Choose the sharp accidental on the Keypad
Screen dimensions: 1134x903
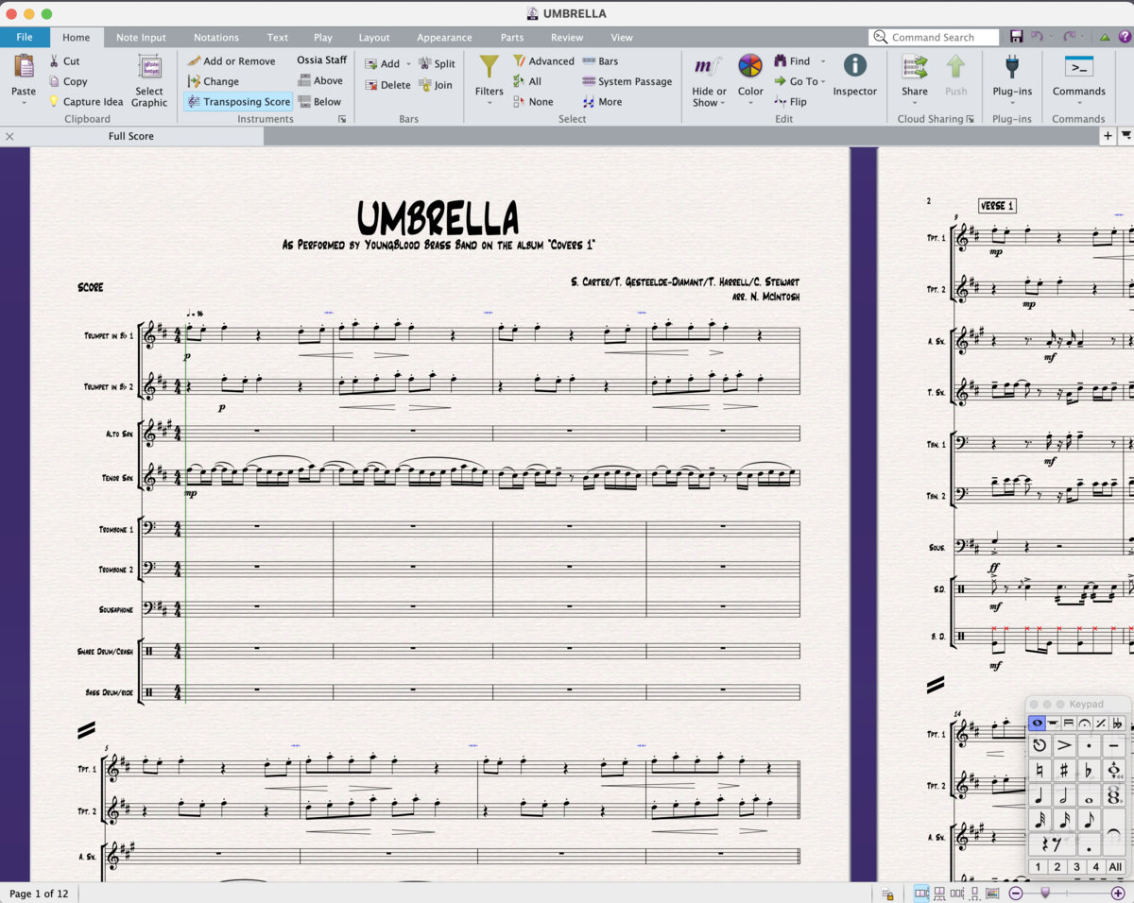1064,770
